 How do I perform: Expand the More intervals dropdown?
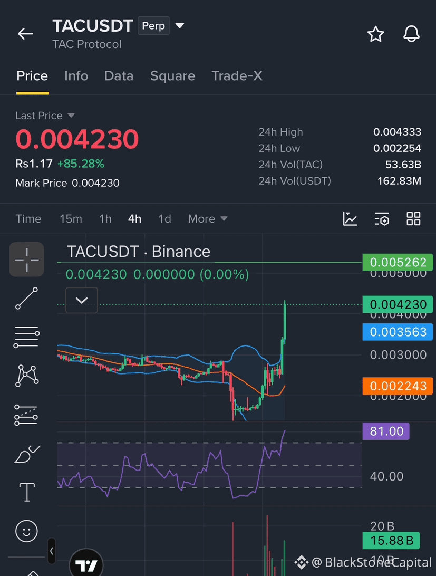click(x=208, y=219)
